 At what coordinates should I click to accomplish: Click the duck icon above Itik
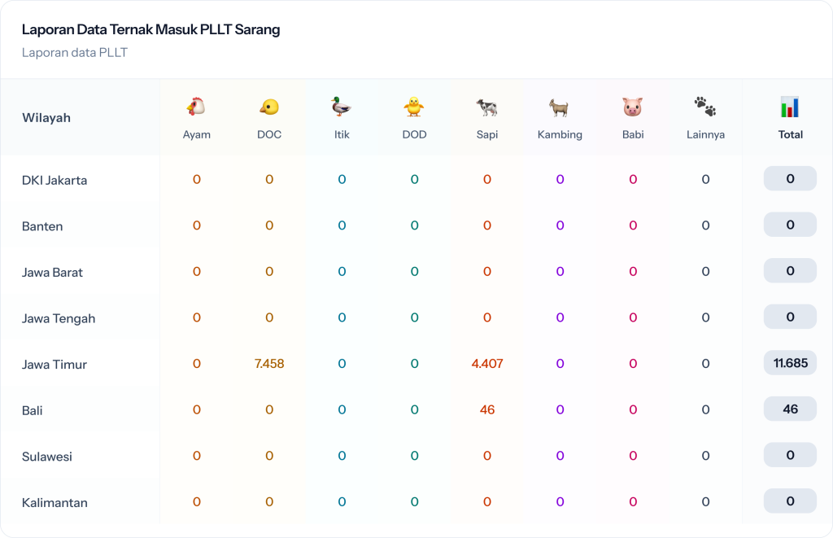342,107
